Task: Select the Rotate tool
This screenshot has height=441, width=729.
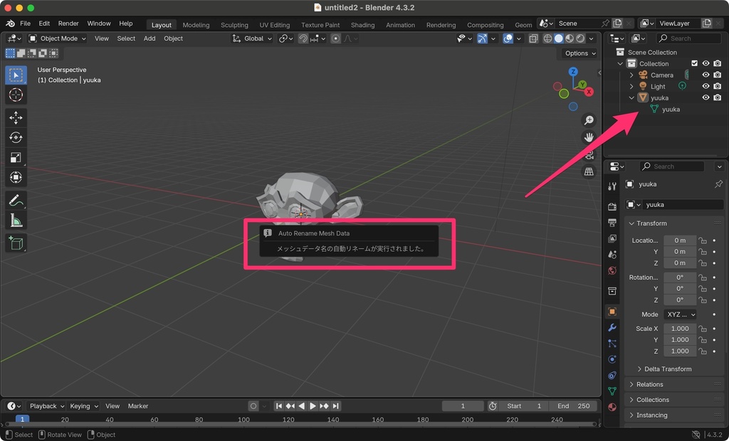Action: 16,138
